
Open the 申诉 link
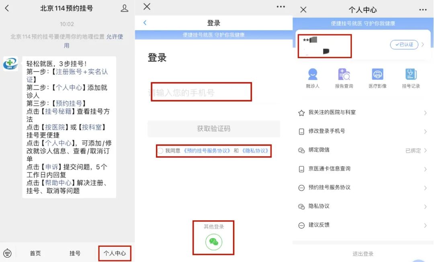(52, 167)
